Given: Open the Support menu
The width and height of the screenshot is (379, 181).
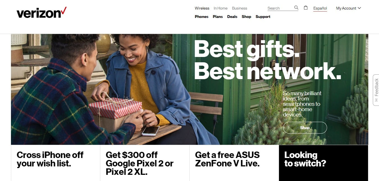Looking at the screenshot, I should (263, 17).
